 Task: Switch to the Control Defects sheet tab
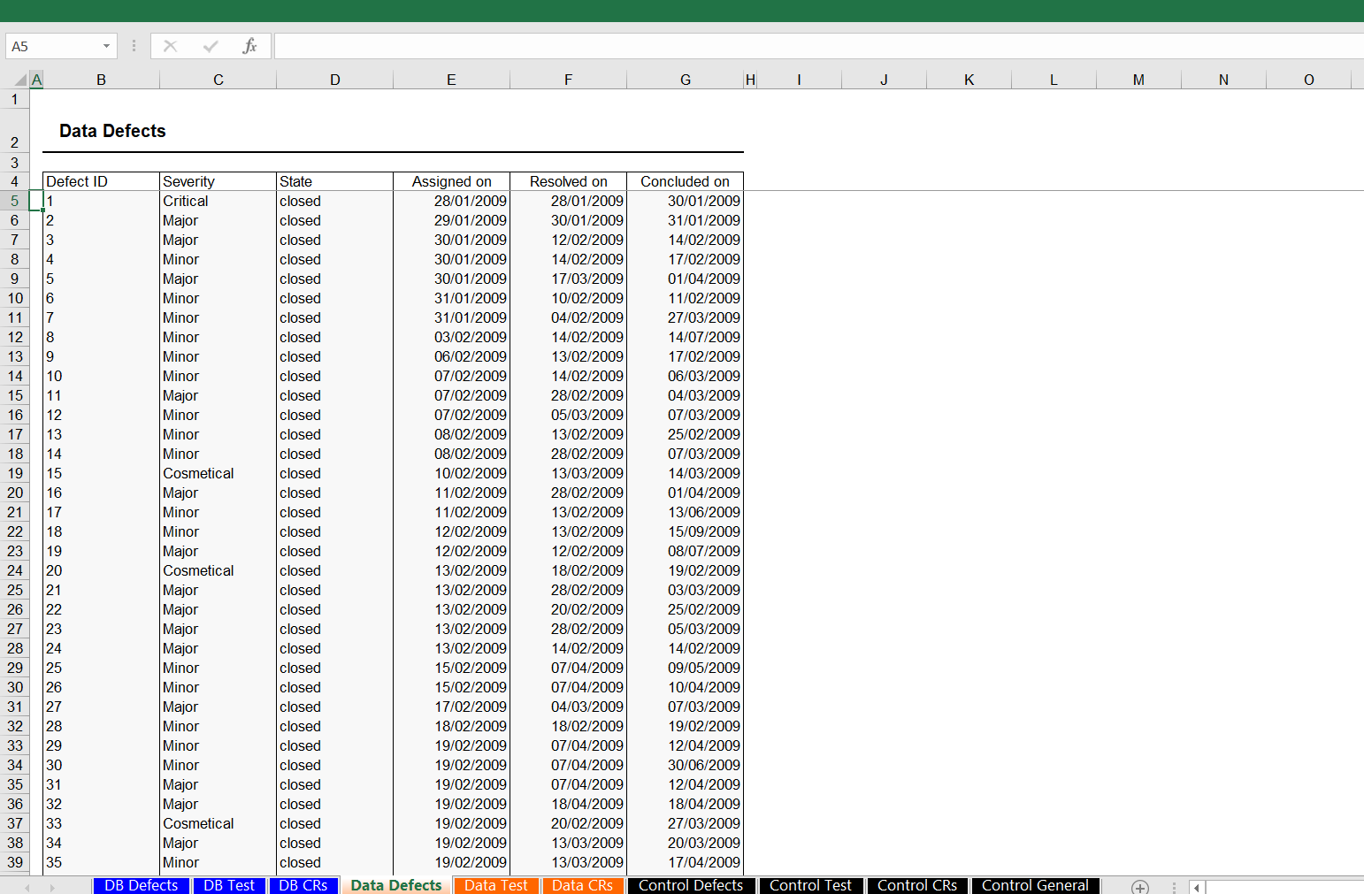(x=691, y=885)
